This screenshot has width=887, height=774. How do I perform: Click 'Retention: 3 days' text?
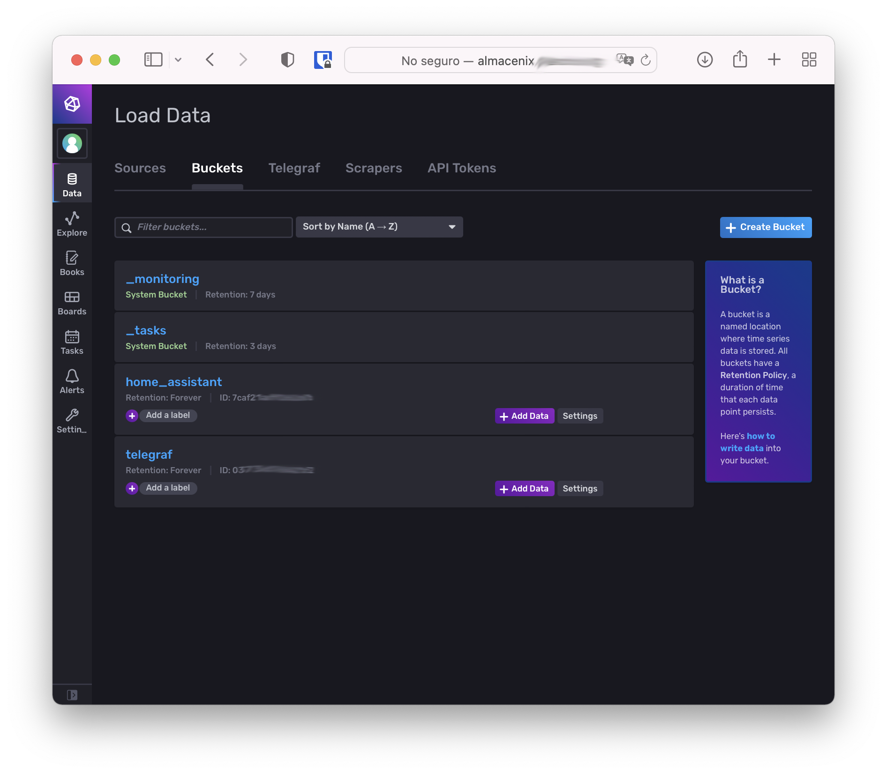click(241, 346)
